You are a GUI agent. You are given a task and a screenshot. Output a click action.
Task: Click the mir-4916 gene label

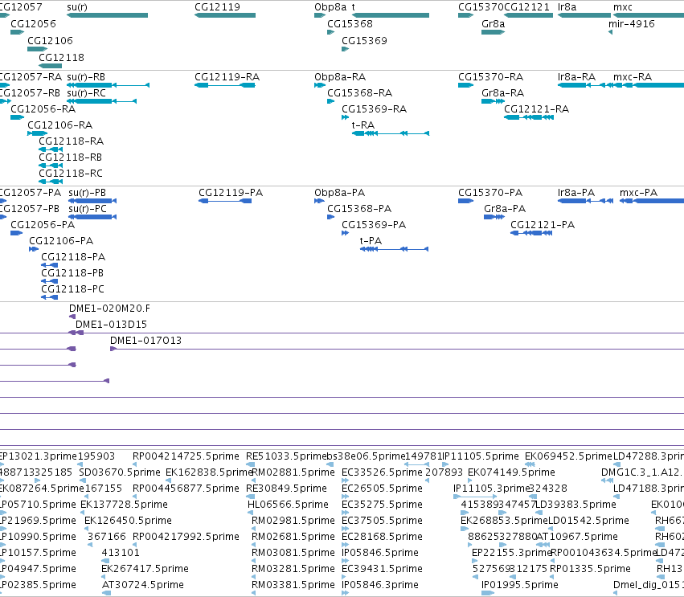pyautogui.click(x=632, y=24)
